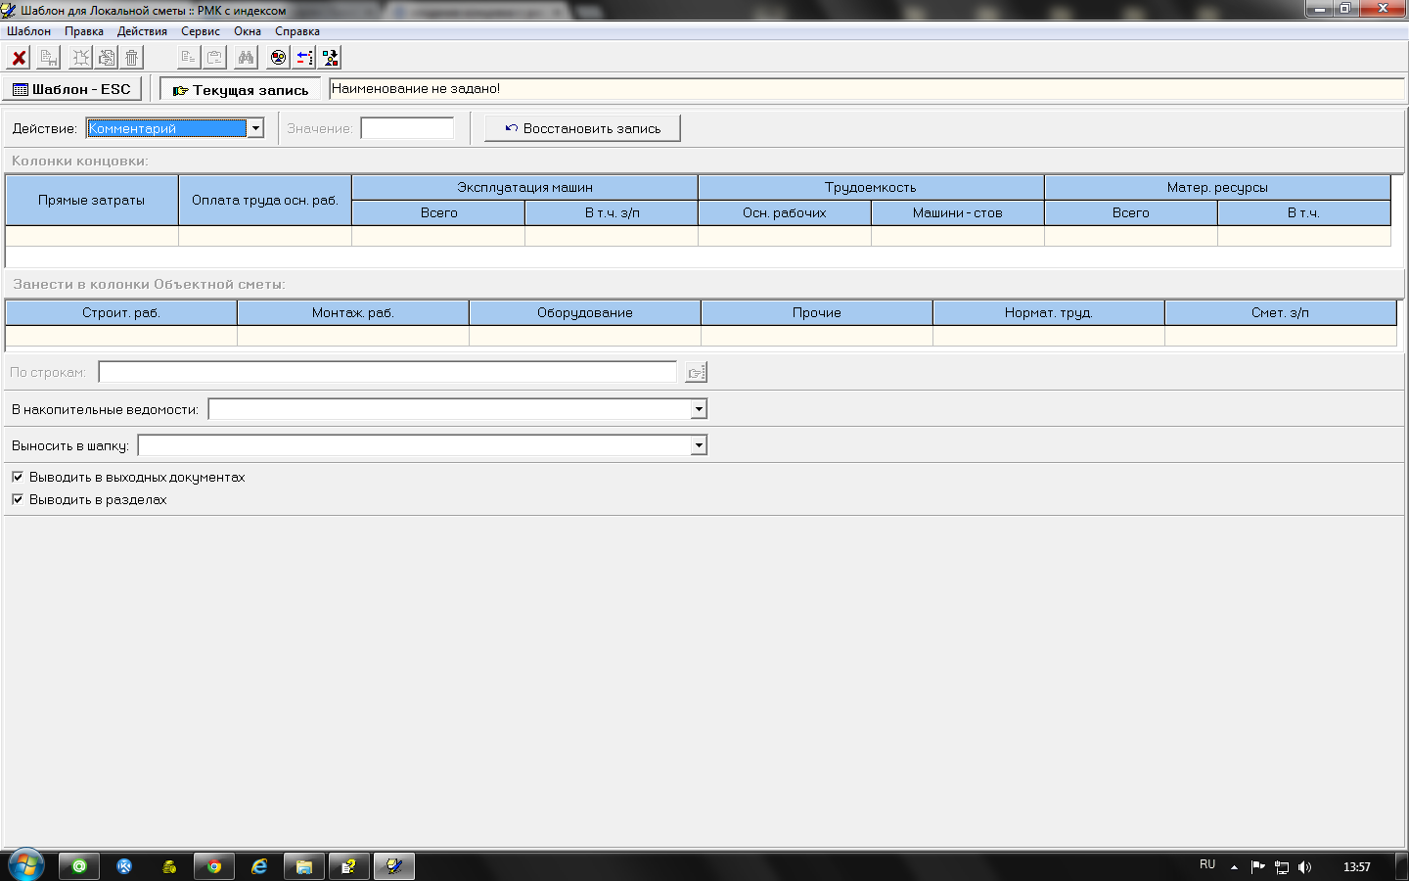Launch Internet Explorer from the taskbar

click(259, 866)
